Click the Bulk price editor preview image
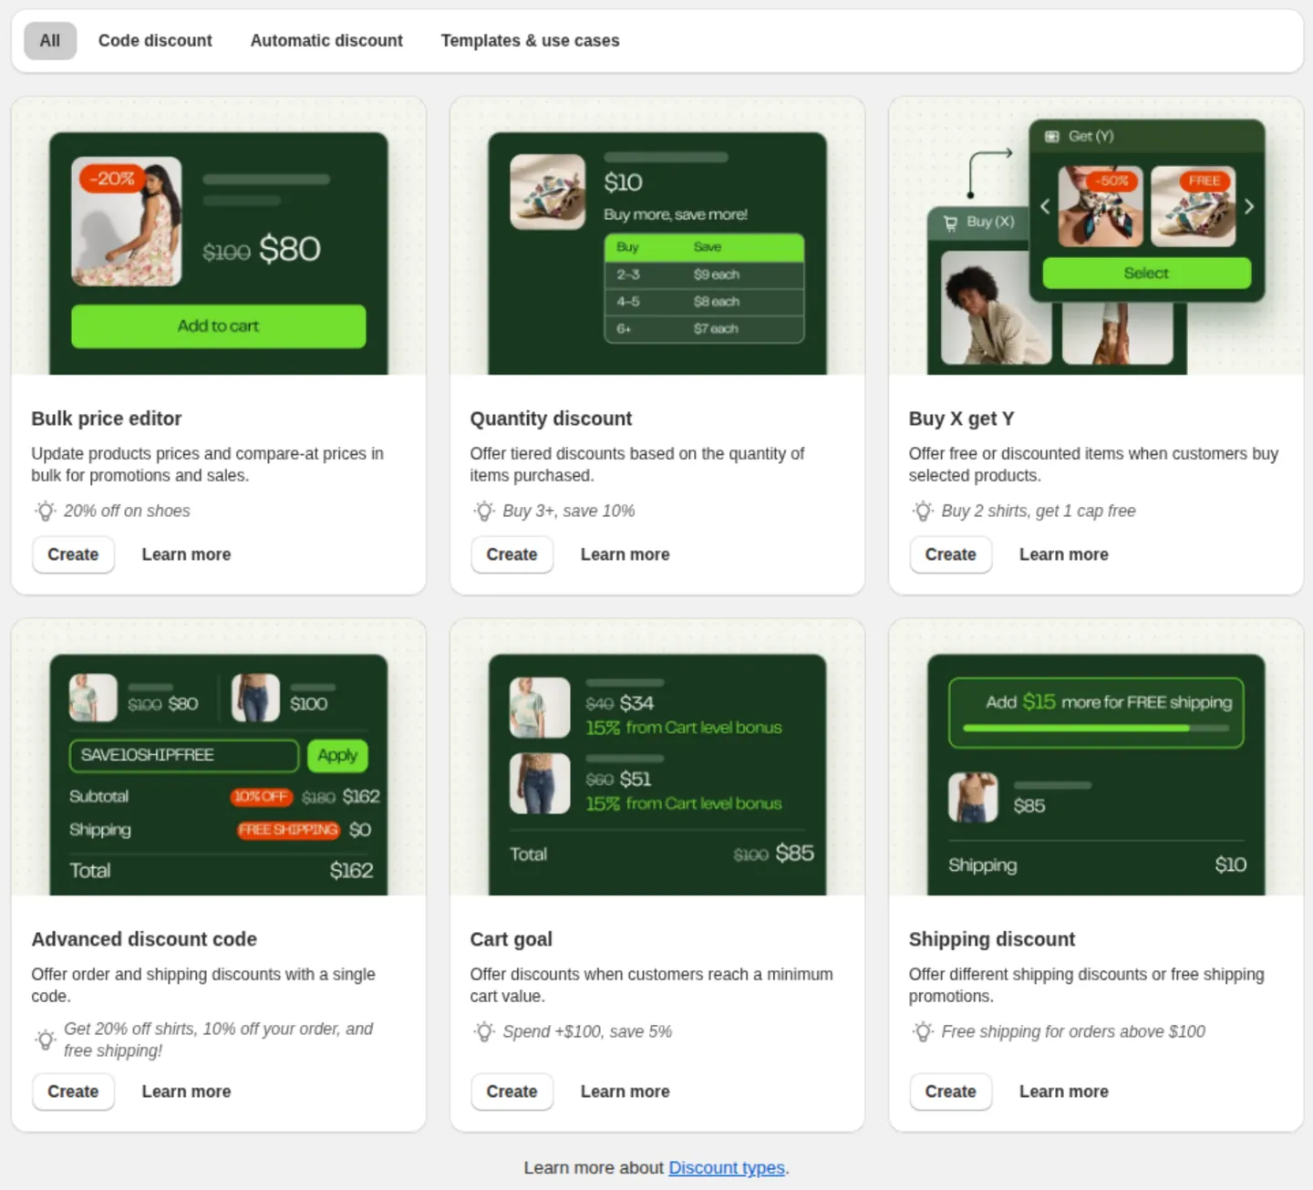Viewport: 1313px width, 1190px height. [219, 236]
